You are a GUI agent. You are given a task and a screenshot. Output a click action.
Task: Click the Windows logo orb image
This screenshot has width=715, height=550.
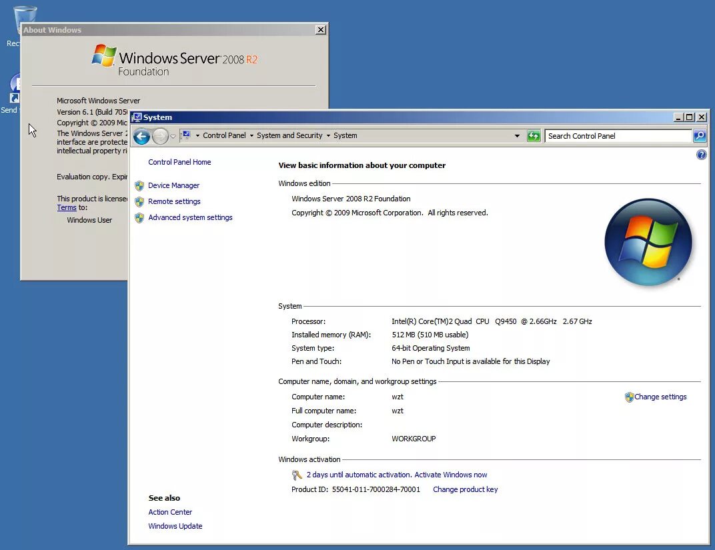(648, 242)
